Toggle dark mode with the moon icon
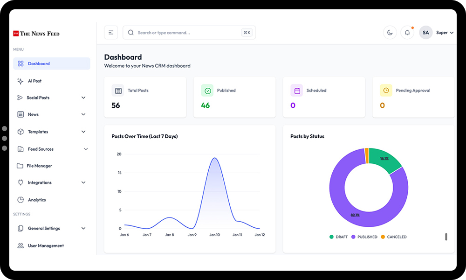The width and height of the screenshot is (466, 280). click(390, 32)
